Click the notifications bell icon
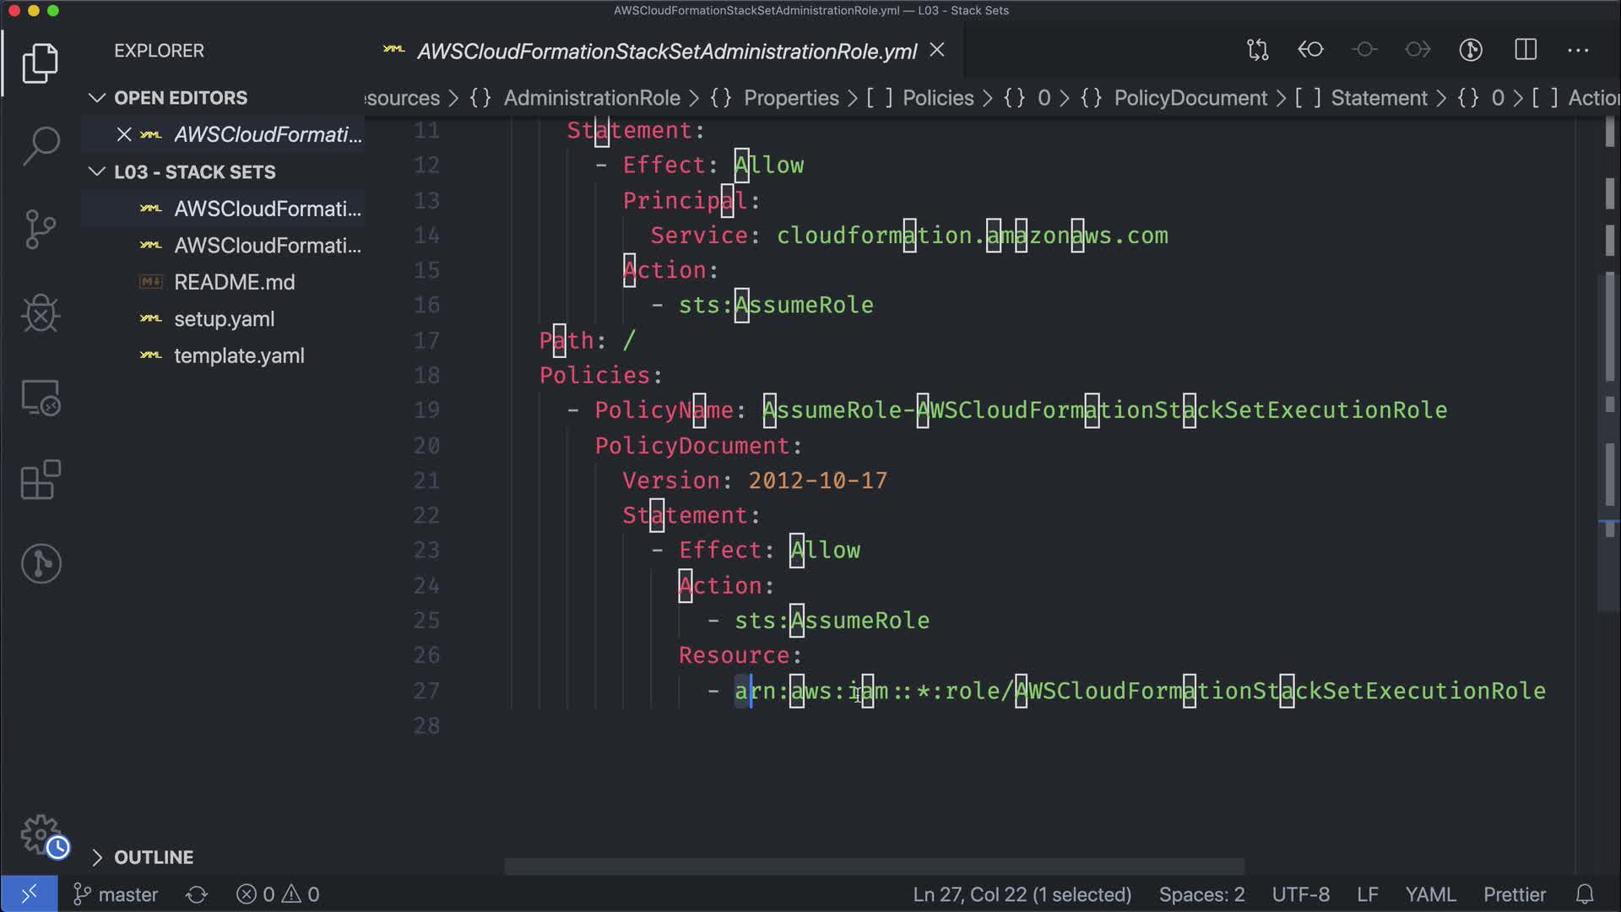1621x912 pixels. pyautogui.click(x=1585, y=894)
